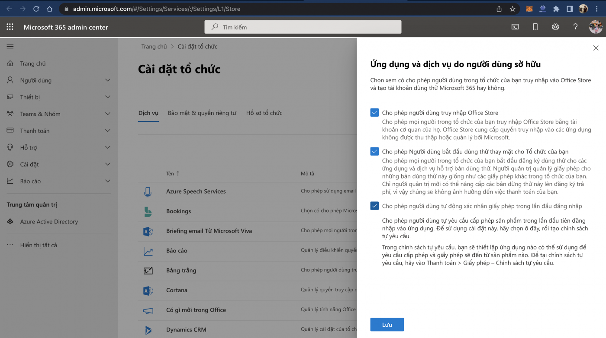Click the Báo cáo chart icon in sidebar
The height and width of the screenshot is (338, 606).
click(10, 181)
